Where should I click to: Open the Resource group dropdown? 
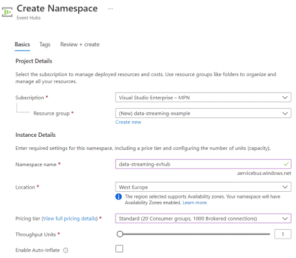203,113
